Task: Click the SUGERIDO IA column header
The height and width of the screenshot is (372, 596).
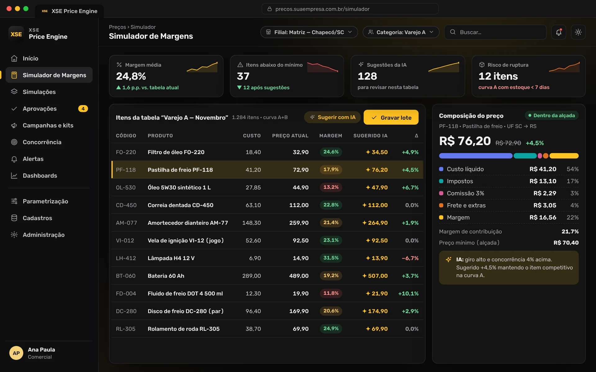Action: pos(370,135)
